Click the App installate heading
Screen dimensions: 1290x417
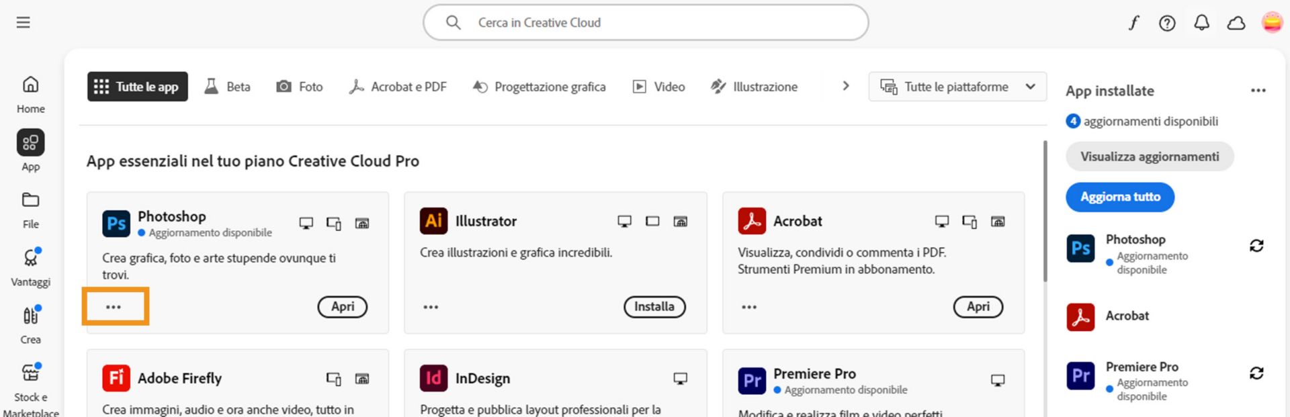pos(1109,91)
